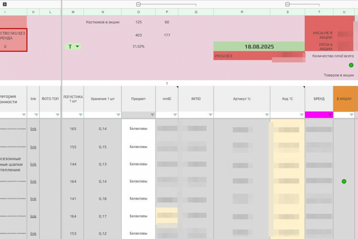Open filter for Предмет column
This screenshot has height=239, width=358.
(152, 115)
